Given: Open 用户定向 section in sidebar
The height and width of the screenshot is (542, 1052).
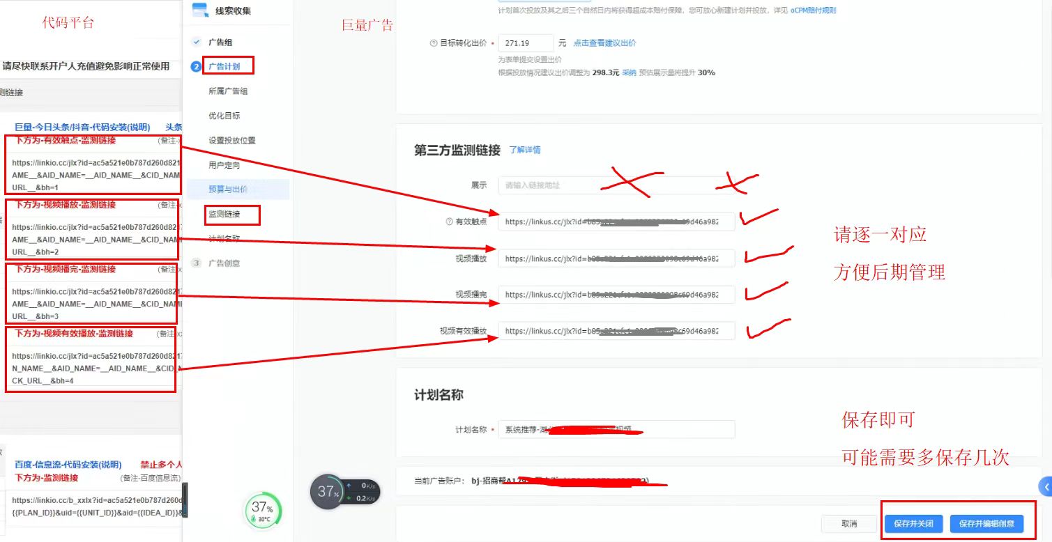Looking at the screenshot, I should pyautogui.click(x=224, y=165).
